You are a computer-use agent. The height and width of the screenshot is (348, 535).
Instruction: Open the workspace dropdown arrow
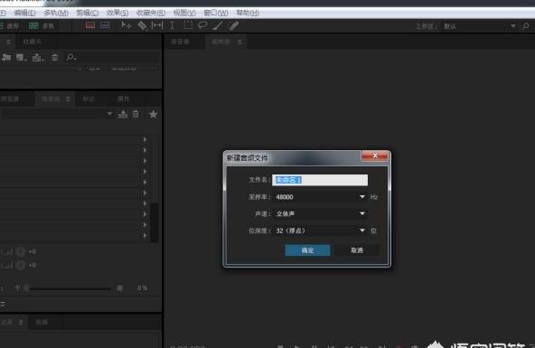click(x=512, y=26)
